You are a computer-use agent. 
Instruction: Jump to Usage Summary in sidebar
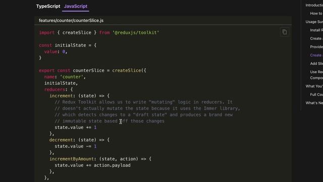314,22
